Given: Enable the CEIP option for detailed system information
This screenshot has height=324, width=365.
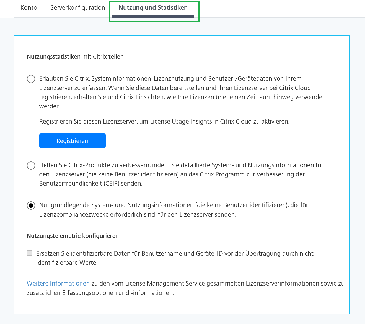Looking at the screenshot, I should pos(31,166).
